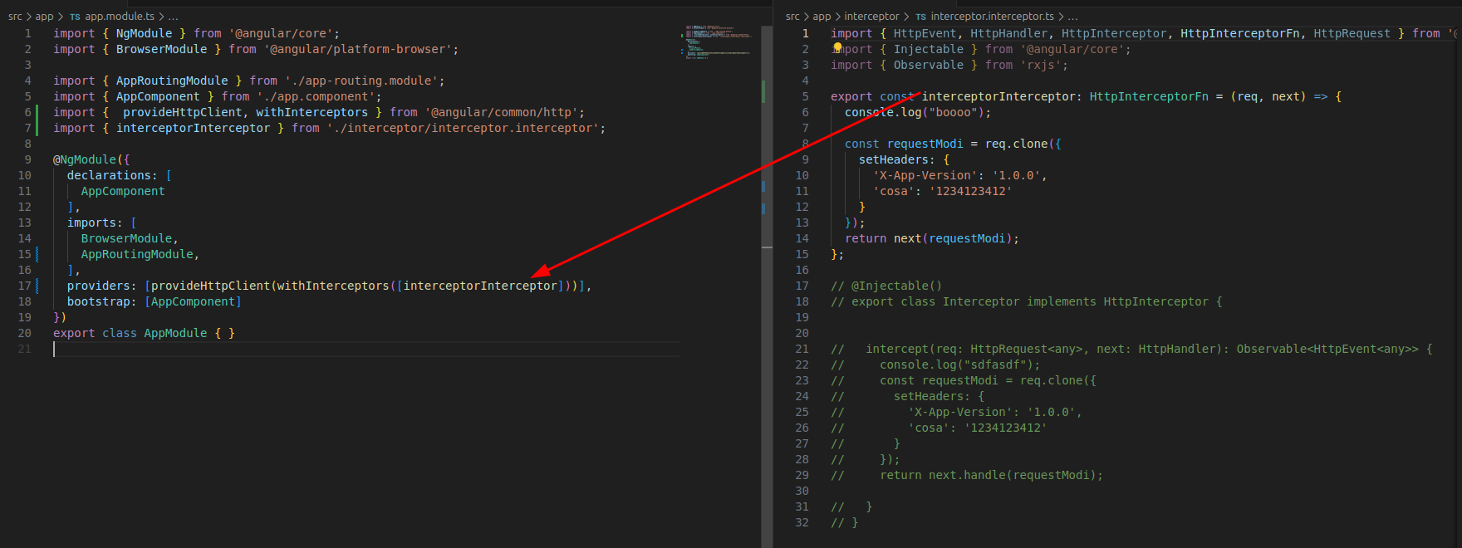Click 'setHeaders' on line 9 of the interceptor
The width and height of the screenshot is (1462, 548).
pyautogui.click(x=893, y=159)
